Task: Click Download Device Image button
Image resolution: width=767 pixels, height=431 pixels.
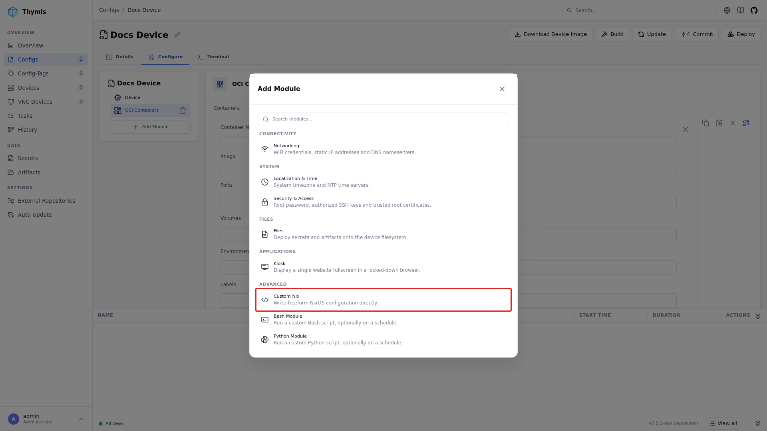Action: click(550, 34)
